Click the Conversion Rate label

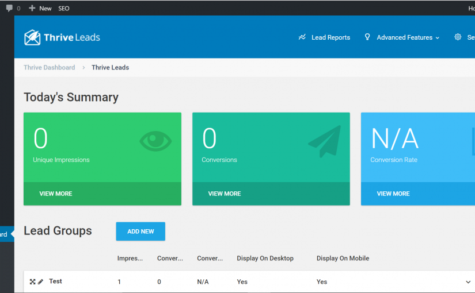tap(394, 160)
